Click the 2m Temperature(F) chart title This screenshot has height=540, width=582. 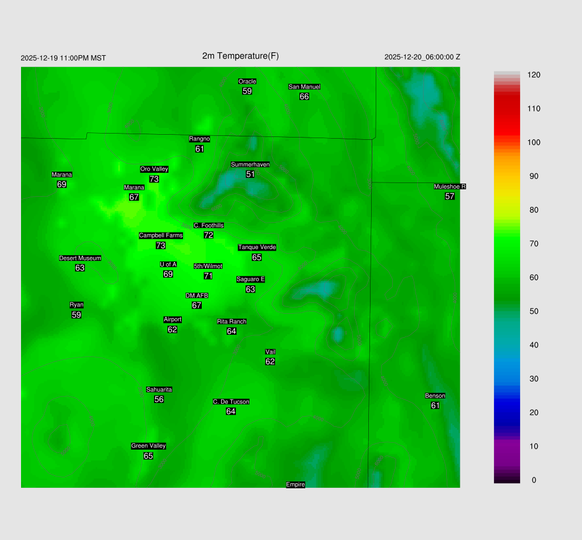(240, 56)
